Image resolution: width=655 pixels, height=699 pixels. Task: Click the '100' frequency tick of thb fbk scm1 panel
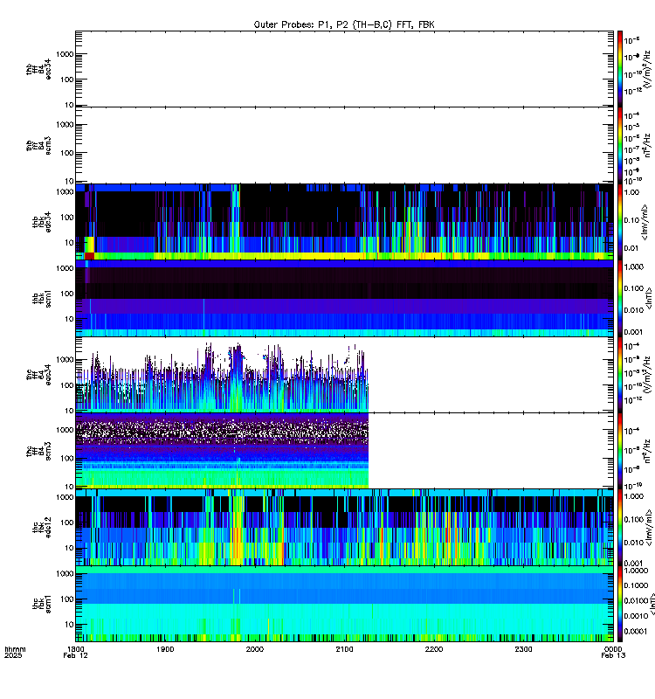[x=67, y=294]
